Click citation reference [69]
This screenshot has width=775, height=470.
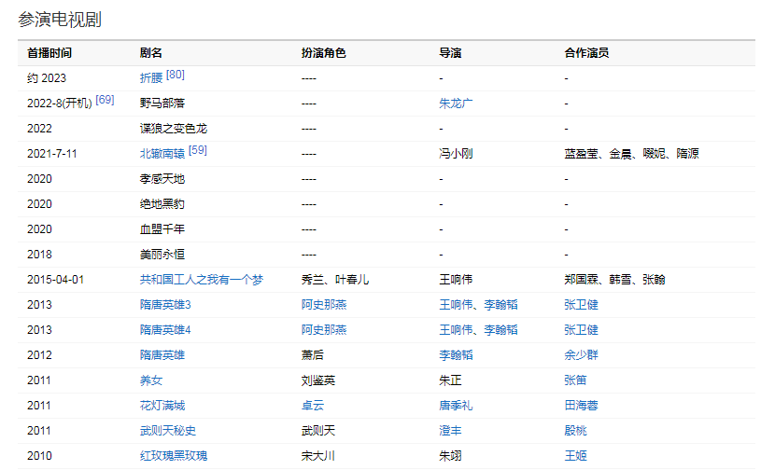pos(105,100)
